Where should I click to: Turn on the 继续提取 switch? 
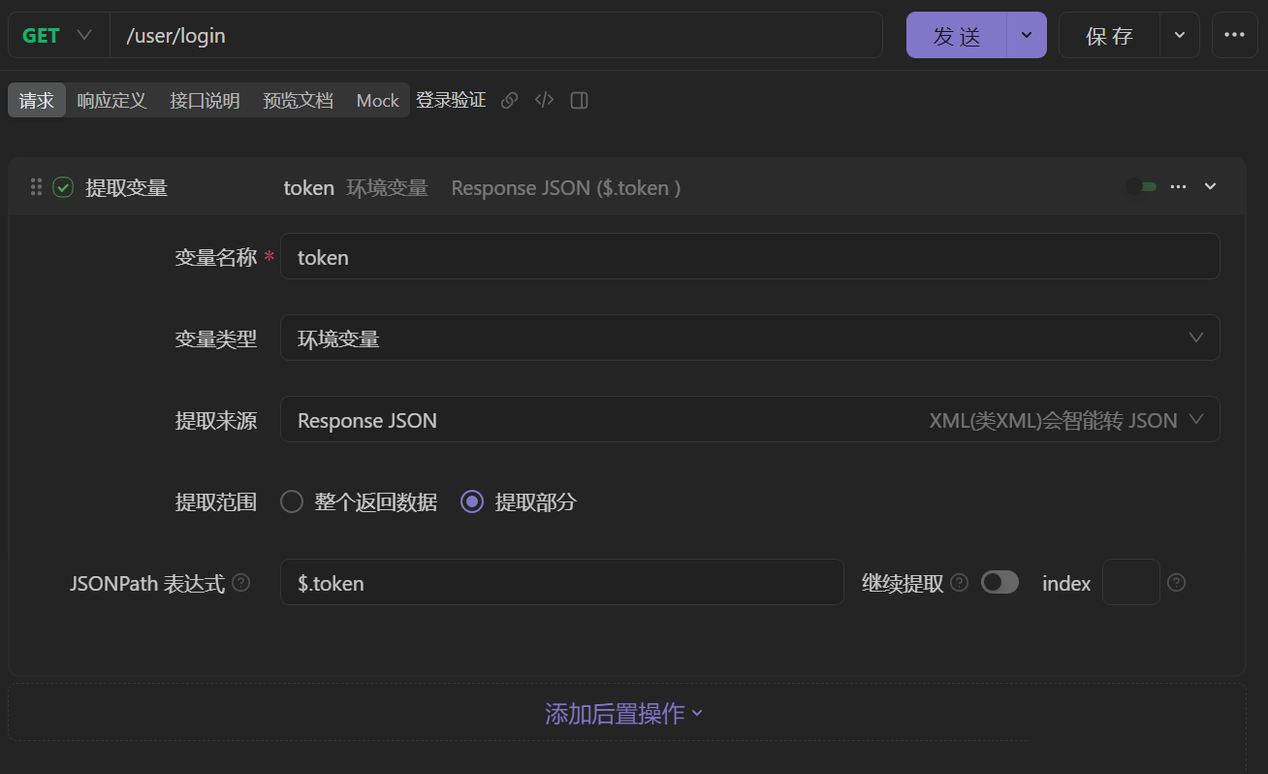coord(999,582)
